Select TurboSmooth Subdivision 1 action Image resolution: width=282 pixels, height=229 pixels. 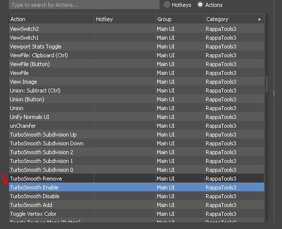(x=137, y=161)
